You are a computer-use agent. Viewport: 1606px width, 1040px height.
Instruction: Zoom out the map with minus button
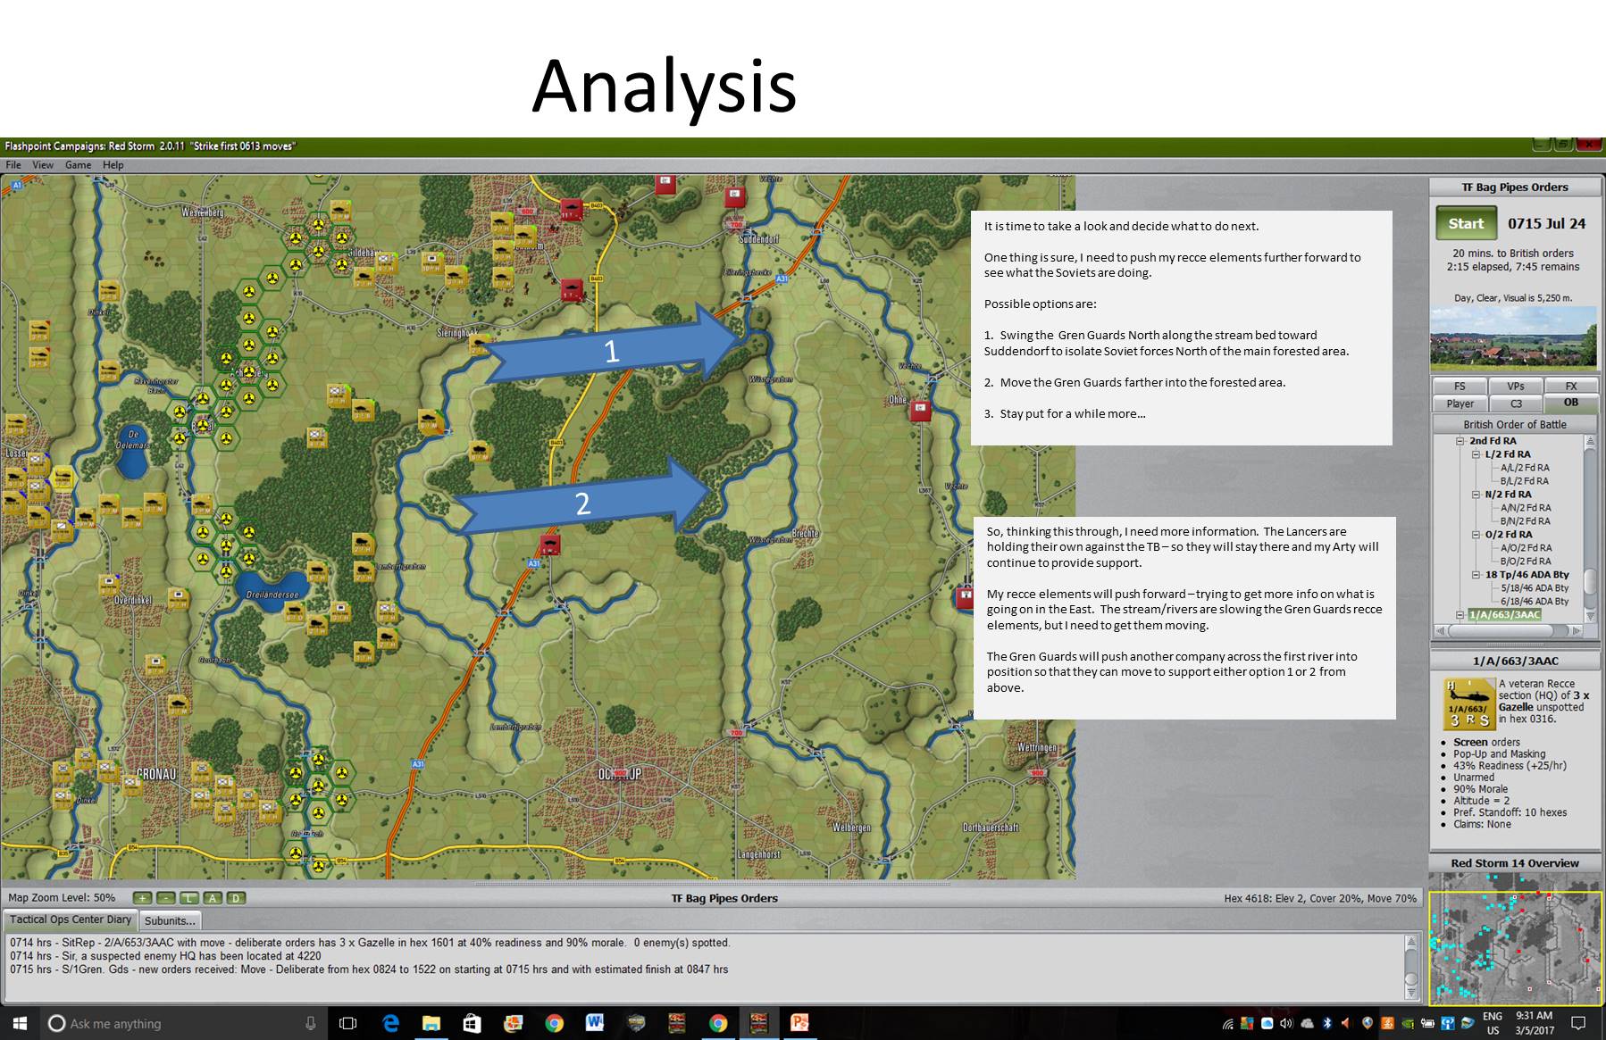click(x=165, y=898)
